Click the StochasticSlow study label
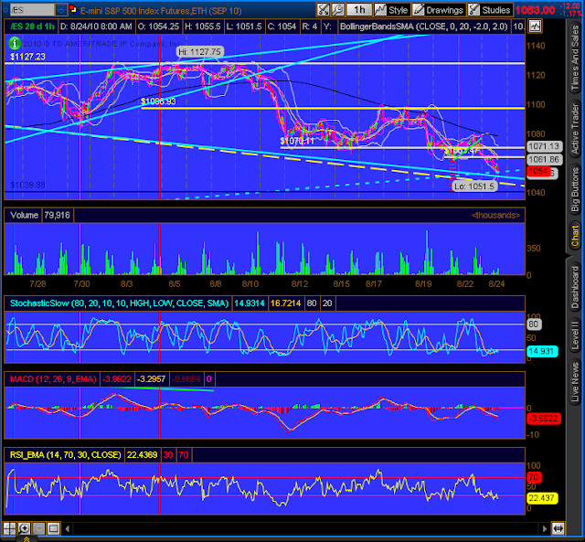Screen dimensions: 585x542 coord(119,303)
